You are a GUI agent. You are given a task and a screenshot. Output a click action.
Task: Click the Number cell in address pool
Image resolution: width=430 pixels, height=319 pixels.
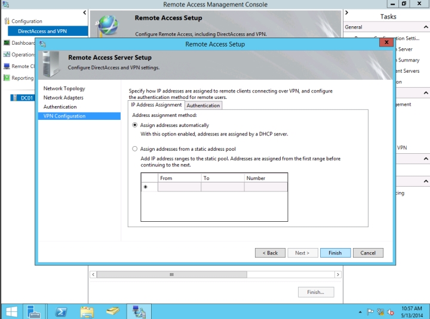(266, 187)
